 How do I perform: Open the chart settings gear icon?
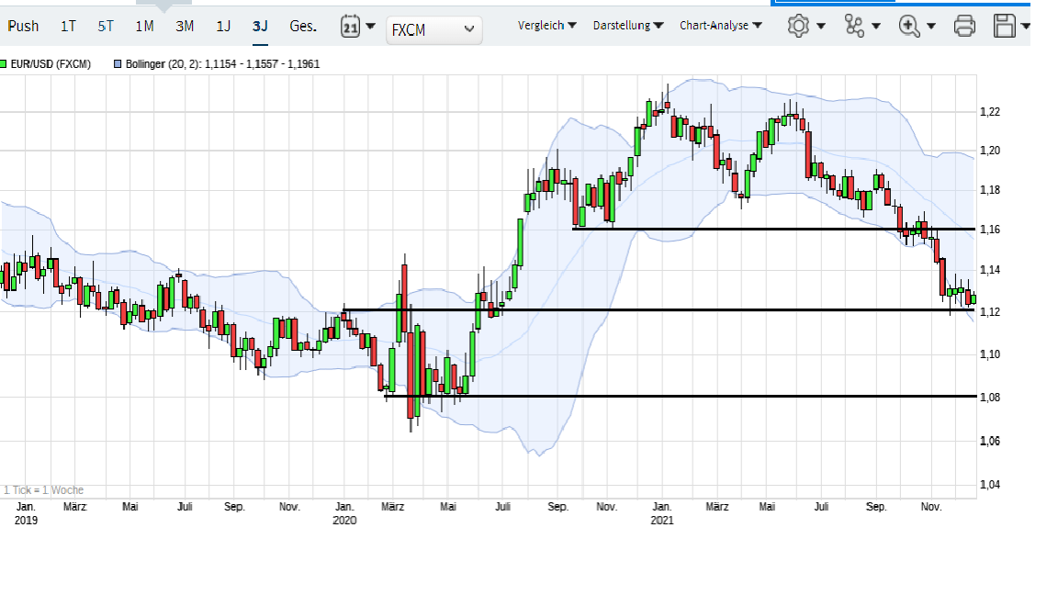(798, 25)
